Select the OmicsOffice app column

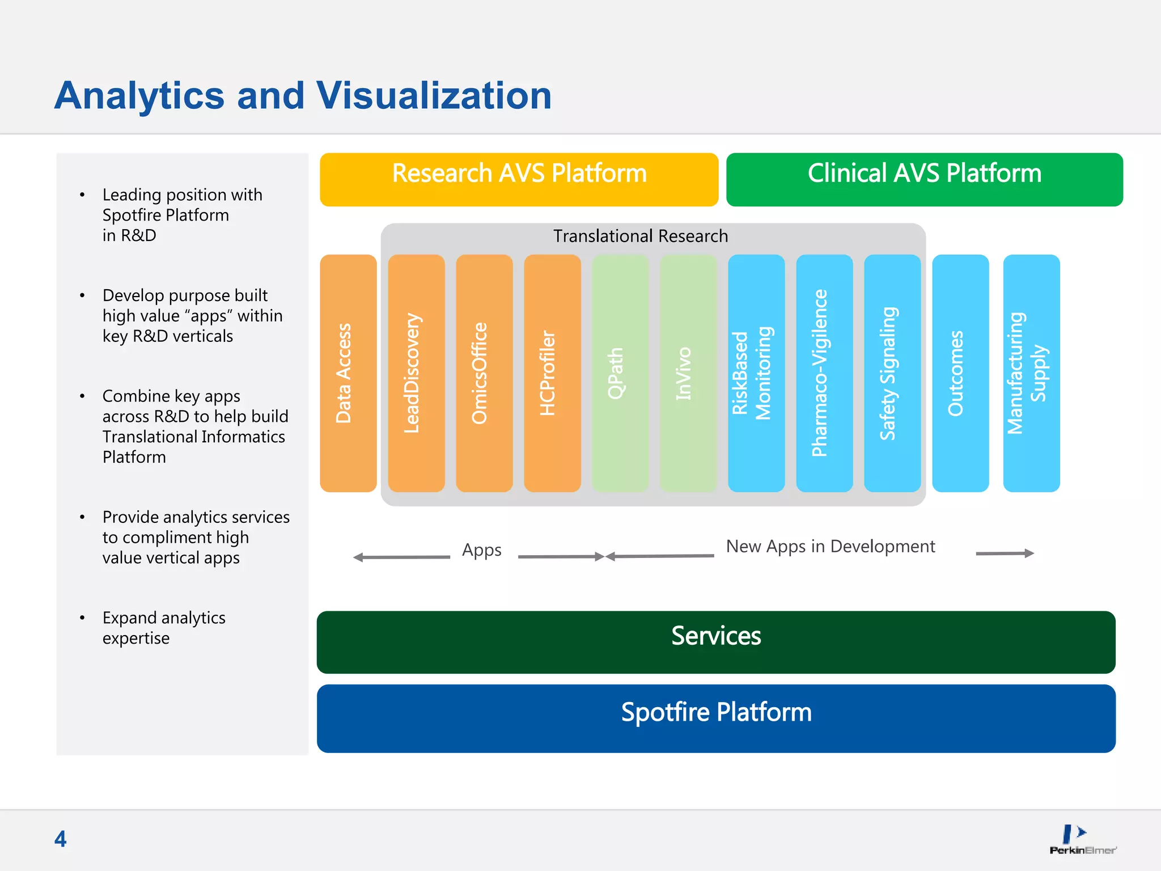point(484,373)
